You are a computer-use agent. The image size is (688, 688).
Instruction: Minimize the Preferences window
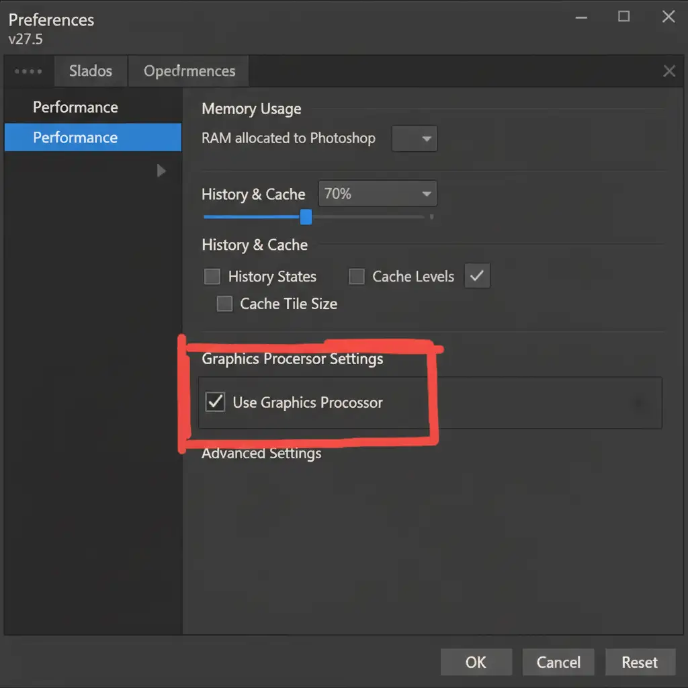pos(581,17)
